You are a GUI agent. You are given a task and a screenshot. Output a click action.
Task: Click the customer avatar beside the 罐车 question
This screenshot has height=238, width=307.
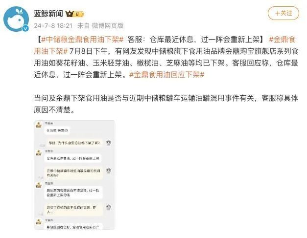click(x=109, y=171)
